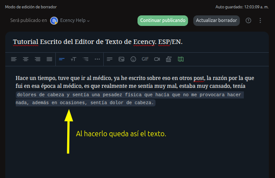The width and height of the screenshot is (275, 178).
Task: Expand the Ecency Help community dropdown
Action: (x=75, y=21)
